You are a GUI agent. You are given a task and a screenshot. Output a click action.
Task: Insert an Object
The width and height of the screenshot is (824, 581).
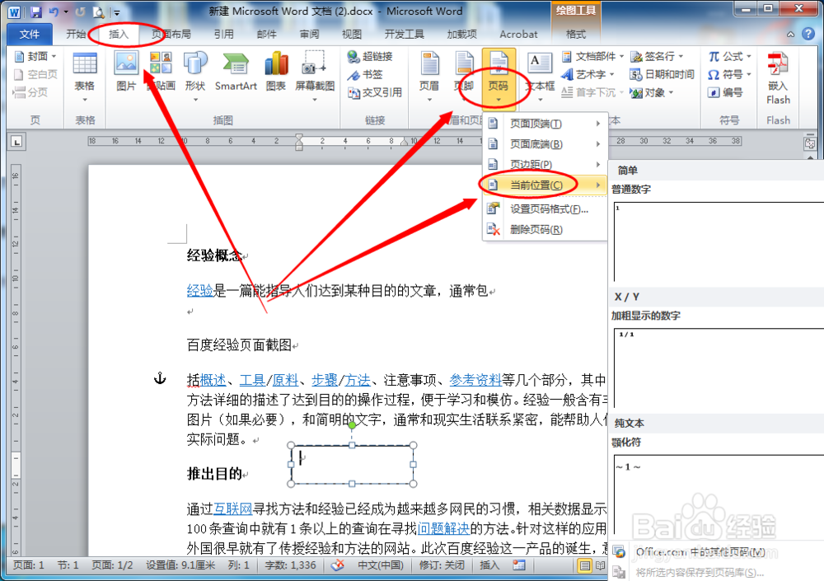(652, 92)
